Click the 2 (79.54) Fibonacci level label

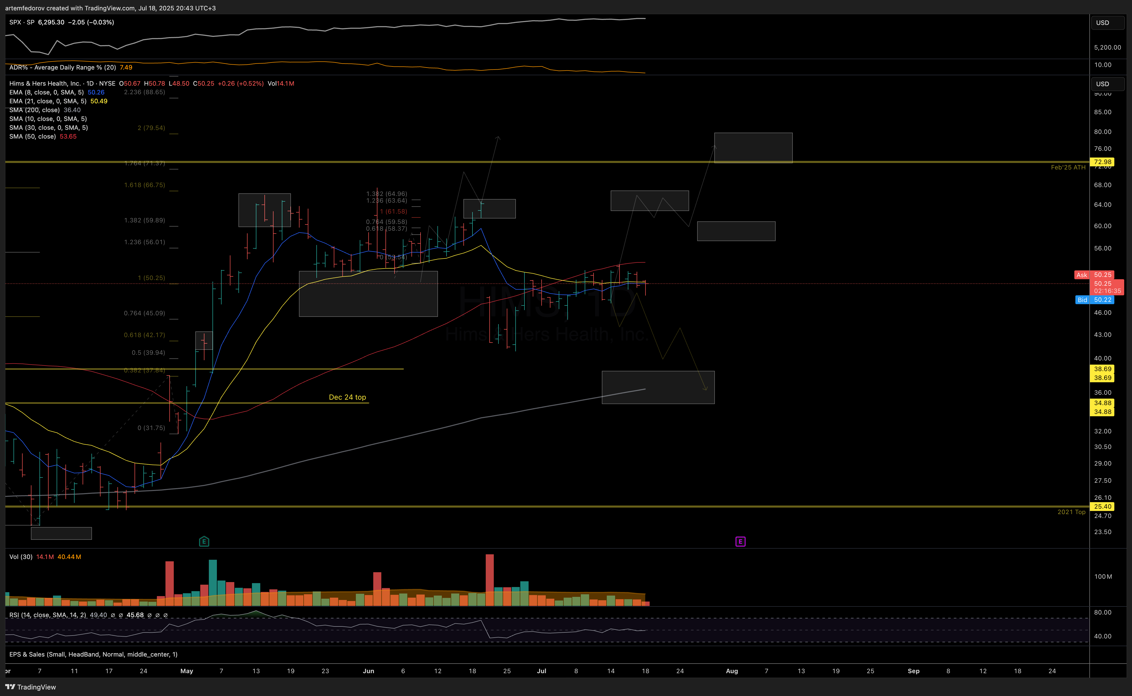pyautogui.click(x=151, y=127)
